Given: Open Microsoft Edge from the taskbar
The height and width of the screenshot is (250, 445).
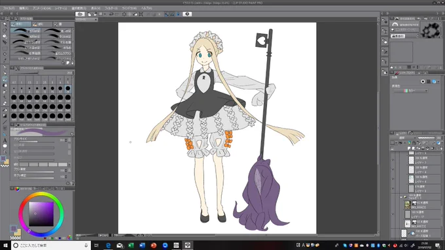Looking at the screenshot, I should click(108, 245).
